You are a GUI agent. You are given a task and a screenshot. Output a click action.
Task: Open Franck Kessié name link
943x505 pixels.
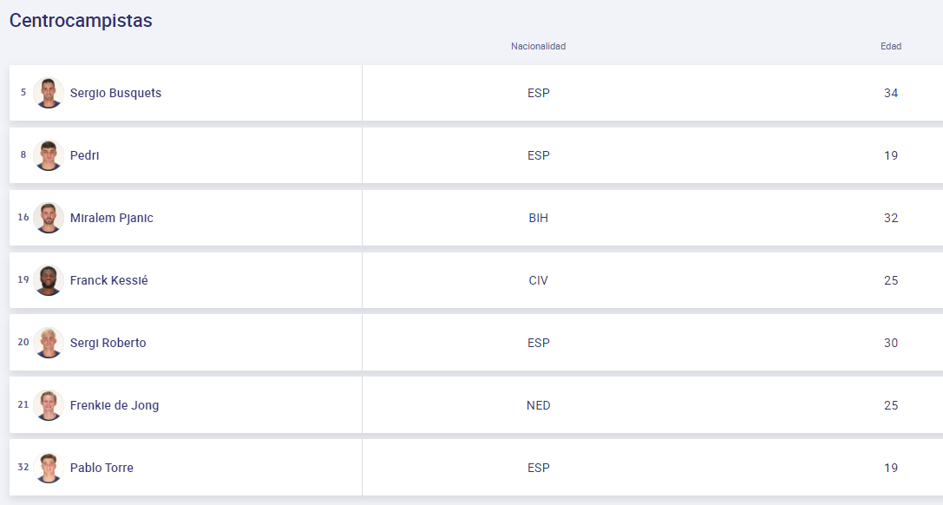(108, 280)
